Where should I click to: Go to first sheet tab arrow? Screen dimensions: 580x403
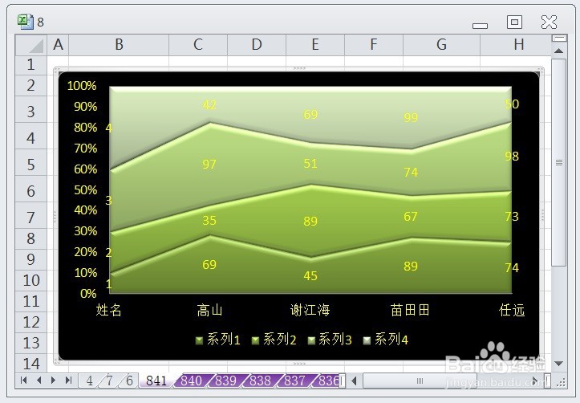pos(24,381)
